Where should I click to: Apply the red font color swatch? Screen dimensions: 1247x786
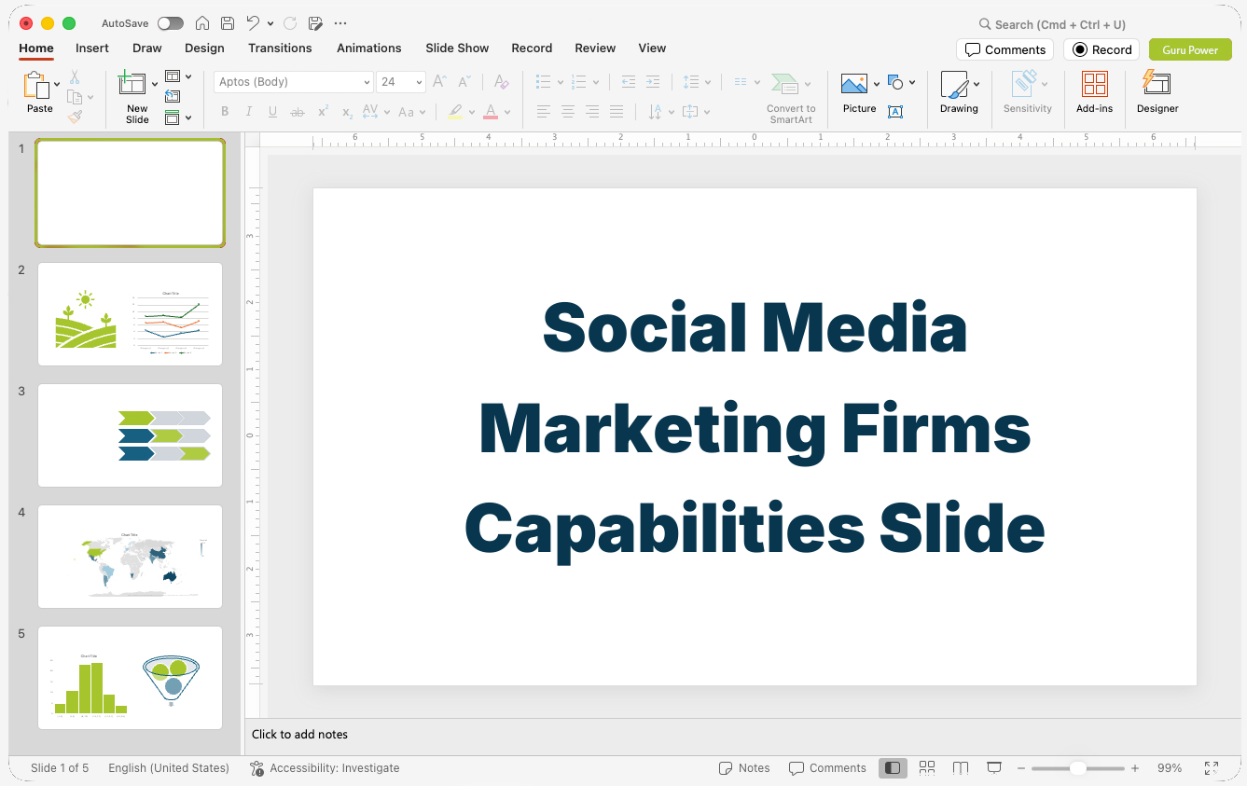point(491,112)
